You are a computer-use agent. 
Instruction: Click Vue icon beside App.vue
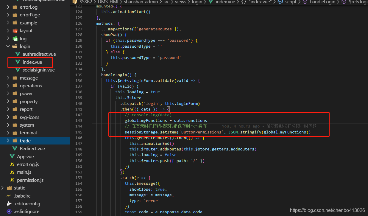(12, 156)
